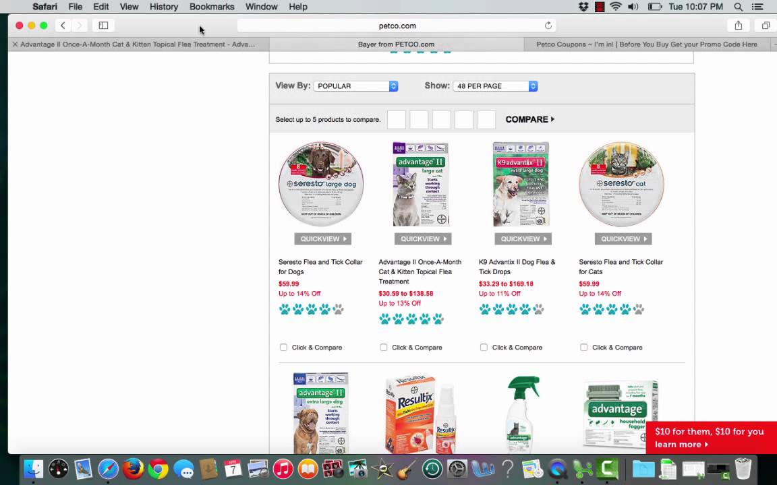Open the volume menu bar icon
Viewport: 777px width, 485px height.
point(633,7)
